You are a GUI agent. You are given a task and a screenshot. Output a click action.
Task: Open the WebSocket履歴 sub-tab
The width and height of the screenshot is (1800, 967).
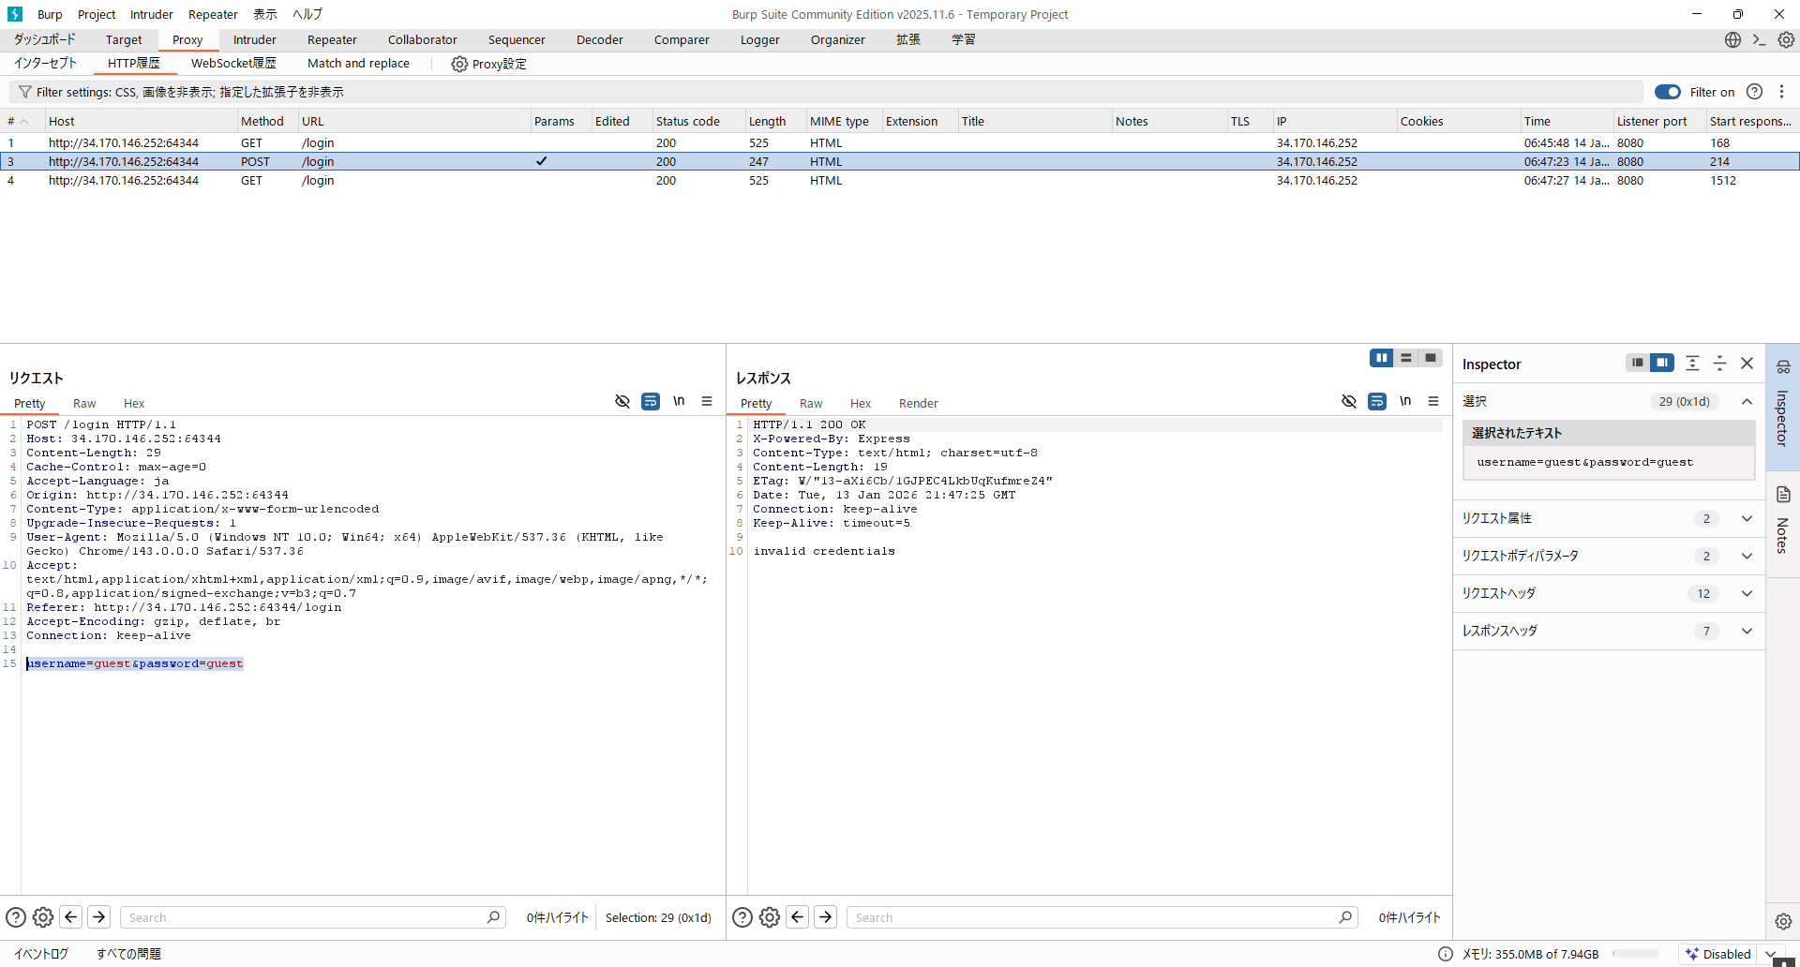tap(233, 63)
